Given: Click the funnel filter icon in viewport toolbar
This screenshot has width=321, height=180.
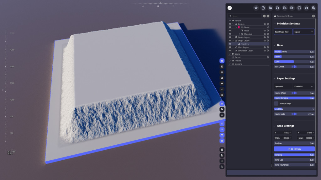Looking at the screenshot, I should tap(222, 135).
